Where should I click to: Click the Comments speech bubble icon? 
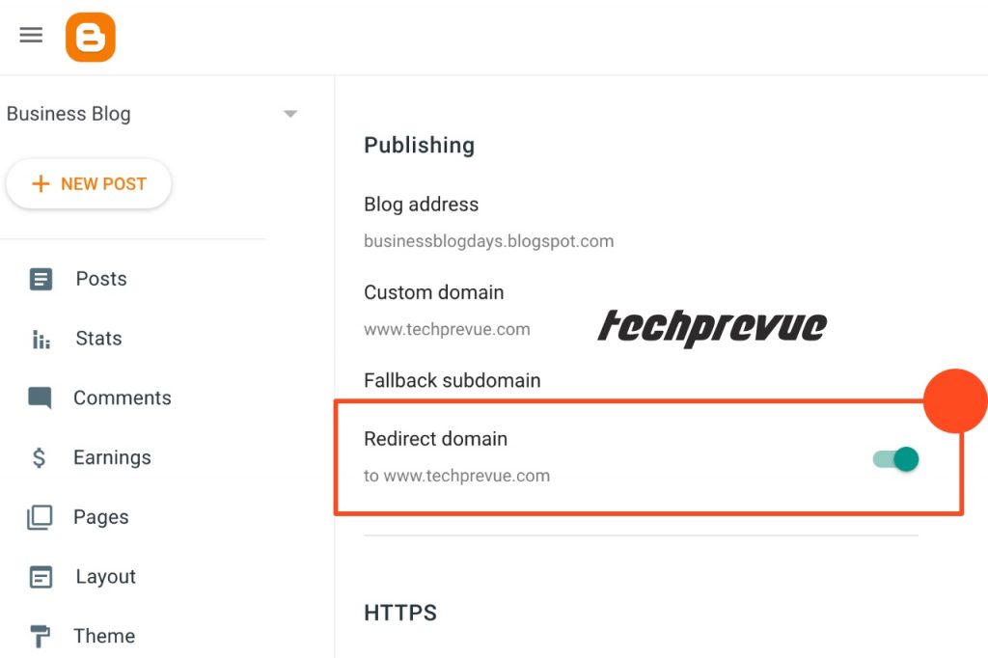(40, 398)
